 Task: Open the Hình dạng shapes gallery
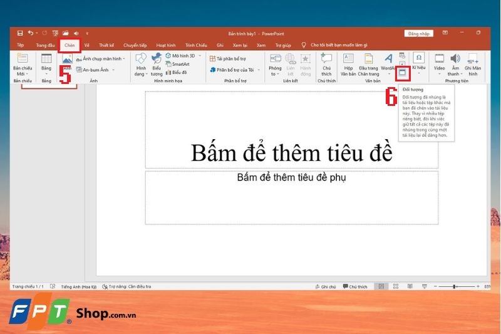pos(141,65)
